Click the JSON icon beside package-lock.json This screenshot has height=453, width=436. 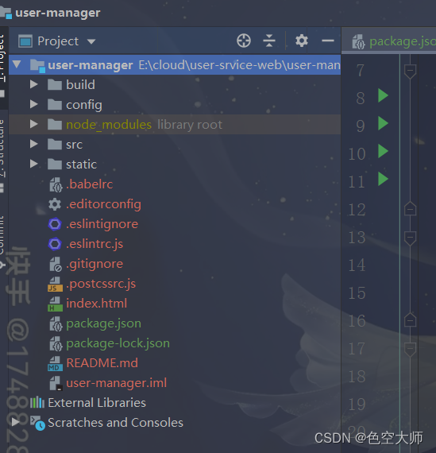56,344
